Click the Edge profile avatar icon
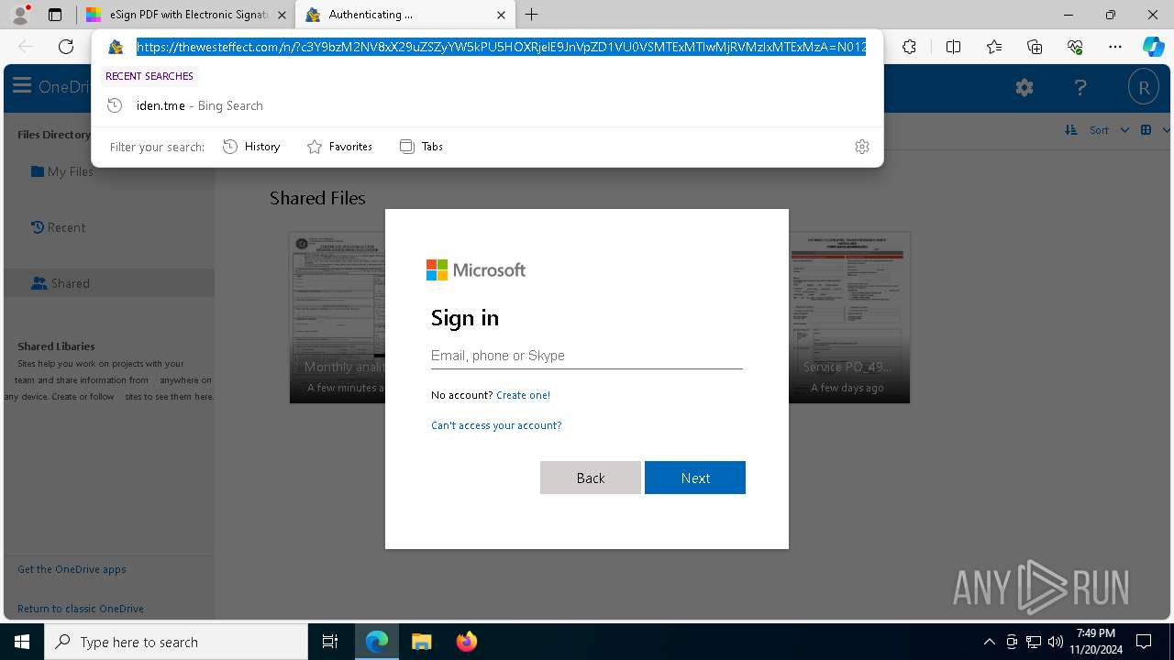This screenshot has height=660, width=1174. (20, 15)
